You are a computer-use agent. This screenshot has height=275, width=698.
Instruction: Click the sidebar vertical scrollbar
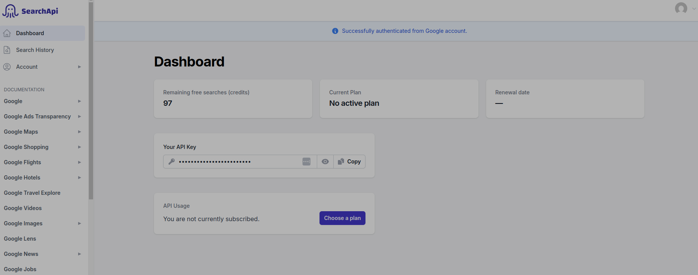click(91, 100)
